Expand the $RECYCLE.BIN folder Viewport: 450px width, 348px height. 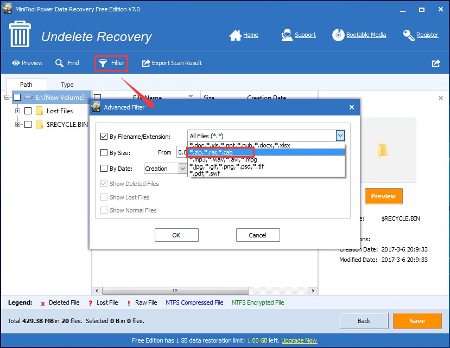(18, 124)
